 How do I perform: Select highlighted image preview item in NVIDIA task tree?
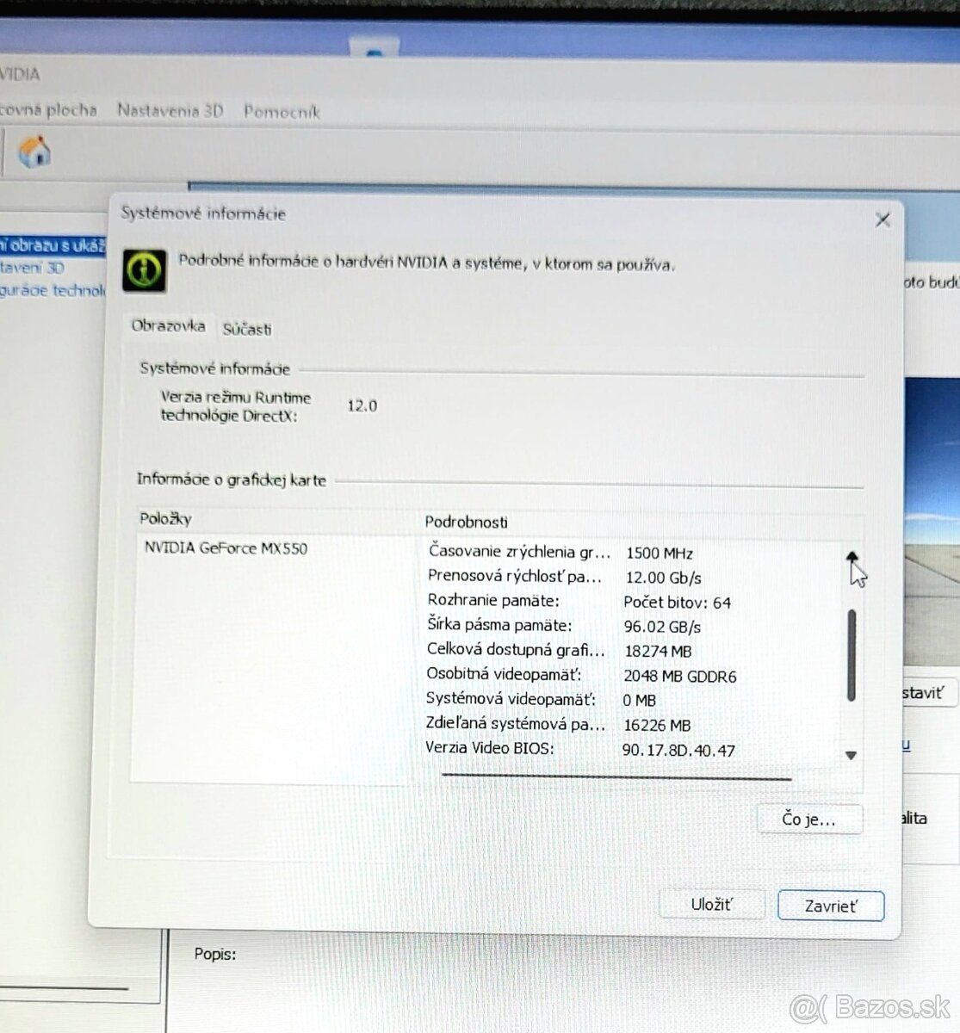pyautogui.click(x=52, y=246)
